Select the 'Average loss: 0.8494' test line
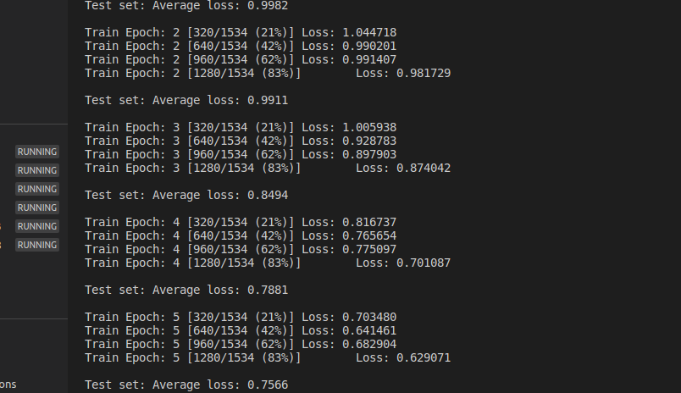681x393 pixels. [186, 195]
